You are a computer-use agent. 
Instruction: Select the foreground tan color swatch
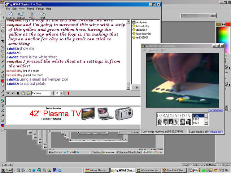219,24
